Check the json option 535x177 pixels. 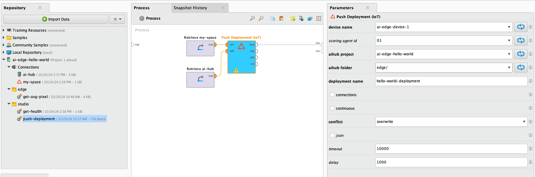[x=332, y=135]
